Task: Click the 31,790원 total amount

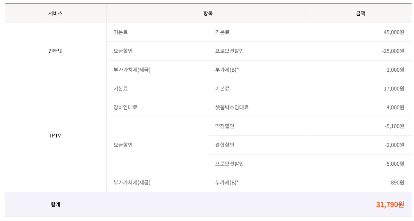Action: [x=390, y=204]
